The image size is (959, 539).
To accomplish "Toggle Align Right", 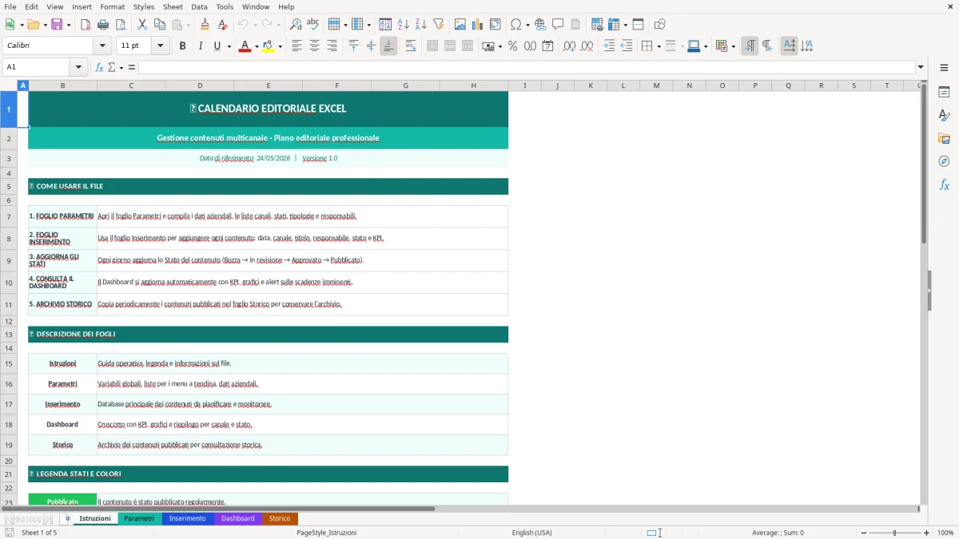I will coord(332,46).
